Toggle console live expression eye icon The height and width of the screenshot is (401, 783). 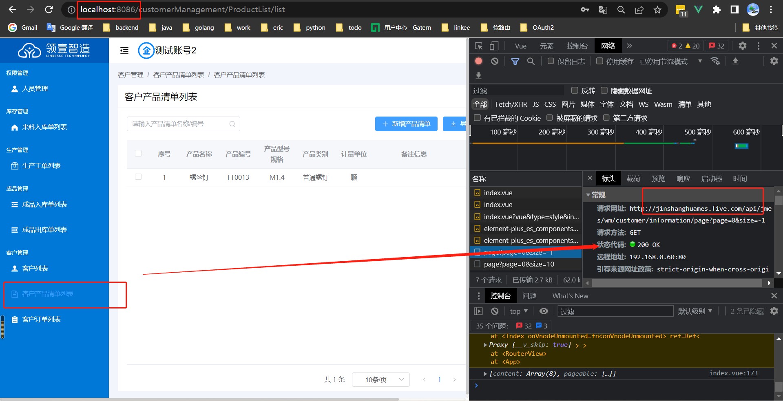(544, 311)
